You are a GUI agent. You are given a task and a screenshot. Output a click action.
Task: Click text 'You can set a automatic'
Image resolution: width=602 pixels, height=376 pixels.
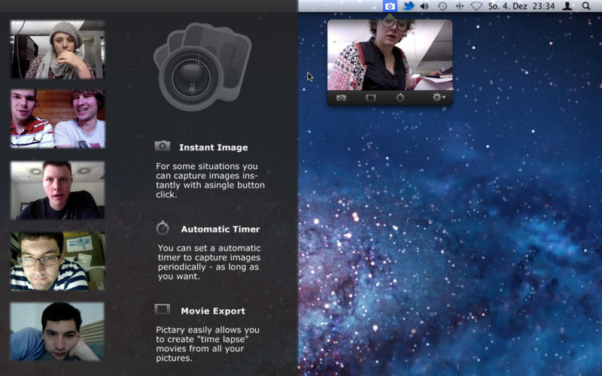point(209,248)
